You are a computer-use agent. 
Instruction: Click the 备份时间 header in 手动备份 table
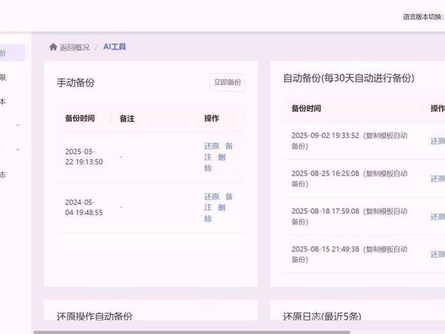point(80,118)
